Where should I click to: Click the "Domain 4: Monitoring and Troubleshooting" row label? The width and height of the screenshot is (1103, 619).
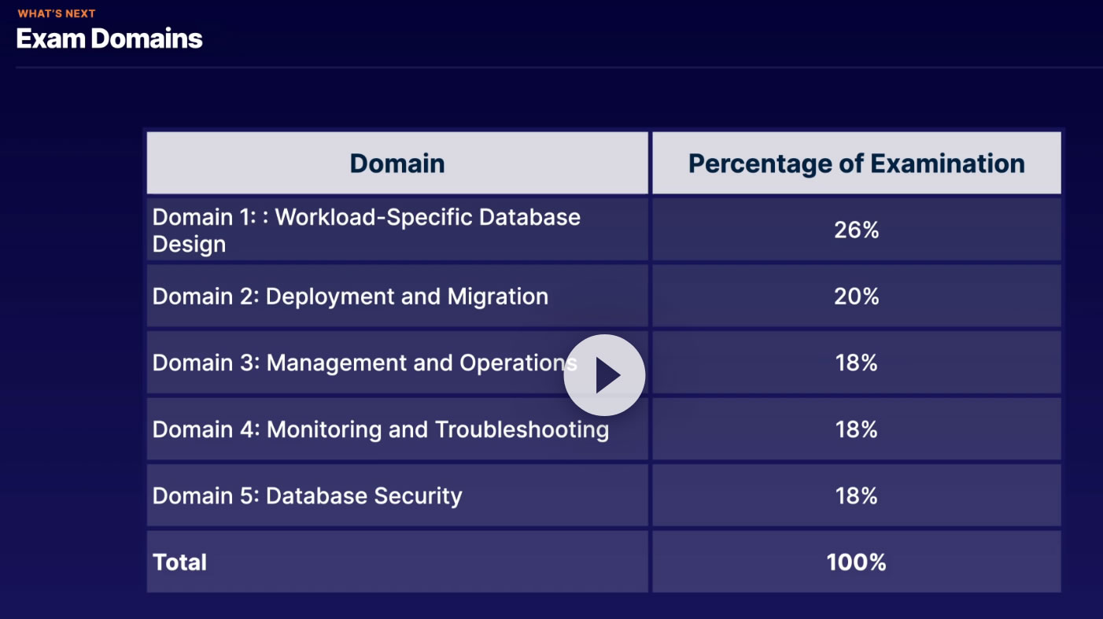380,429
